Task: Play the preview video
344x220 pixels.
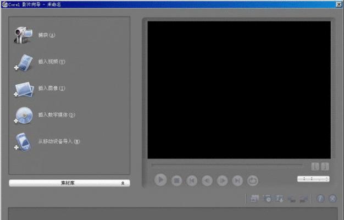Action: click(160, 180)
